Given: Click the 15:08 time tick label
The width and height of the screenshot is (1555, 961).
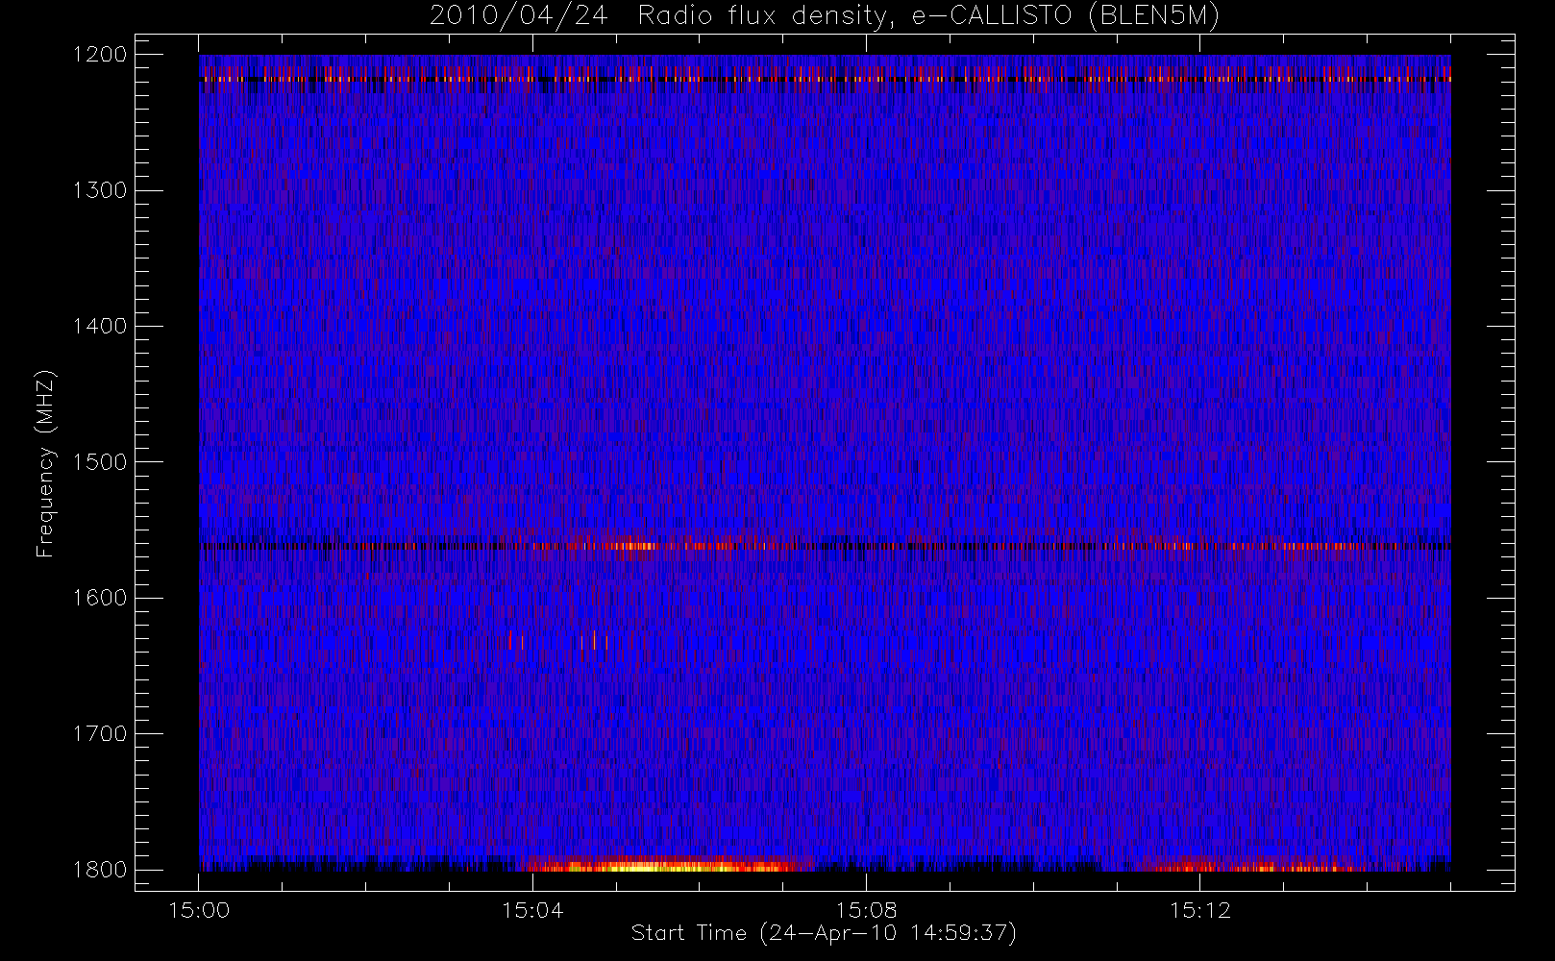Looking at the screenshot, I should click(866, 910).
